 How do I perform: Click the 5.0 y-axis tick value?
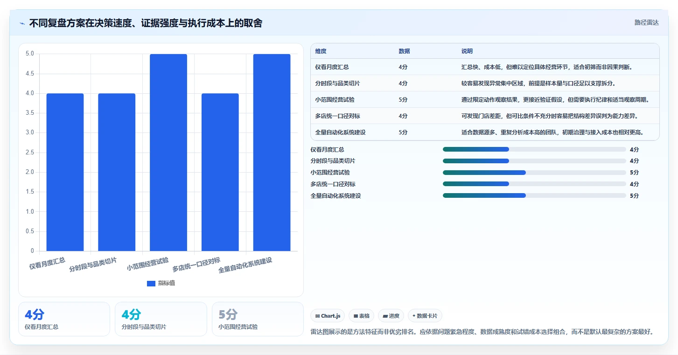(30, 54)
